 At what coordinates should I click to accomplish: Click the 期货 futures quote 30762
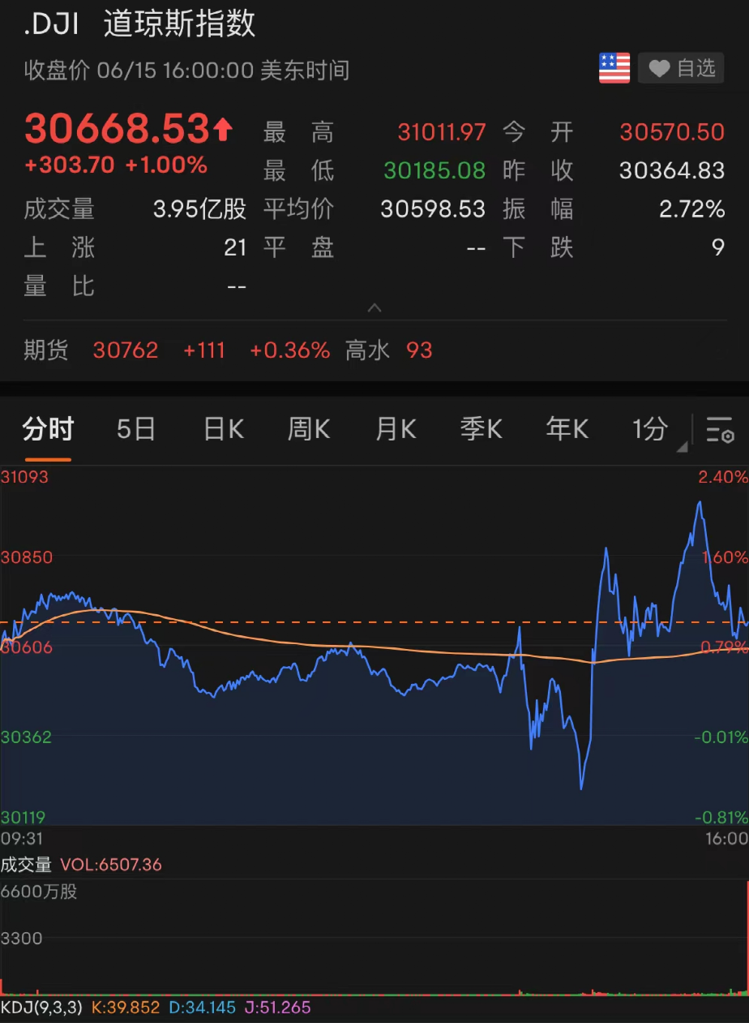coord(126,350)
